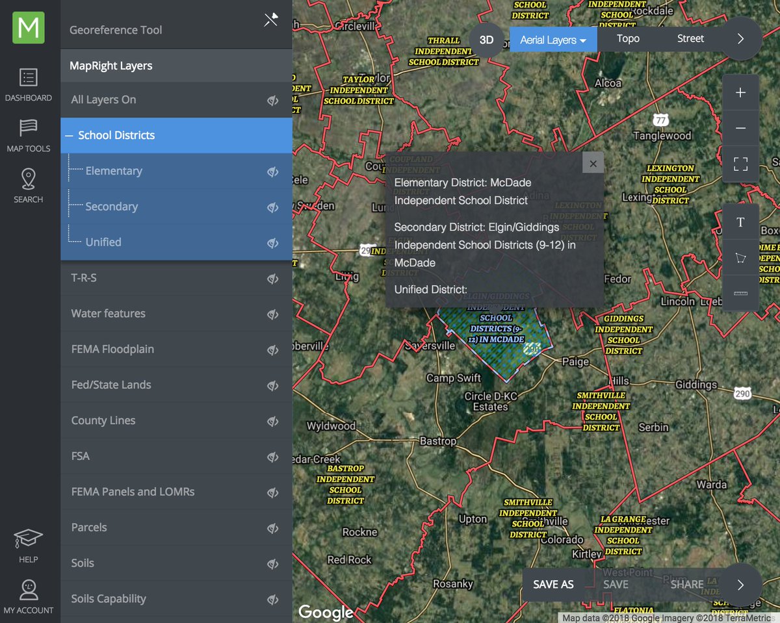
Task: Toggle visibility of T-R-S layer
Action: (x=273, y=278)
